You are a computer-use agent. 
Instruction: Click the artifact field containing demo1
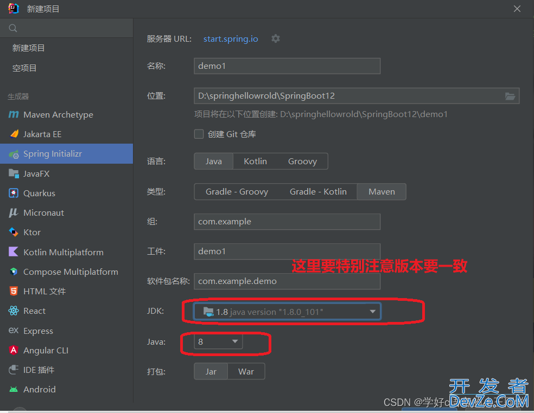[287, 251]
